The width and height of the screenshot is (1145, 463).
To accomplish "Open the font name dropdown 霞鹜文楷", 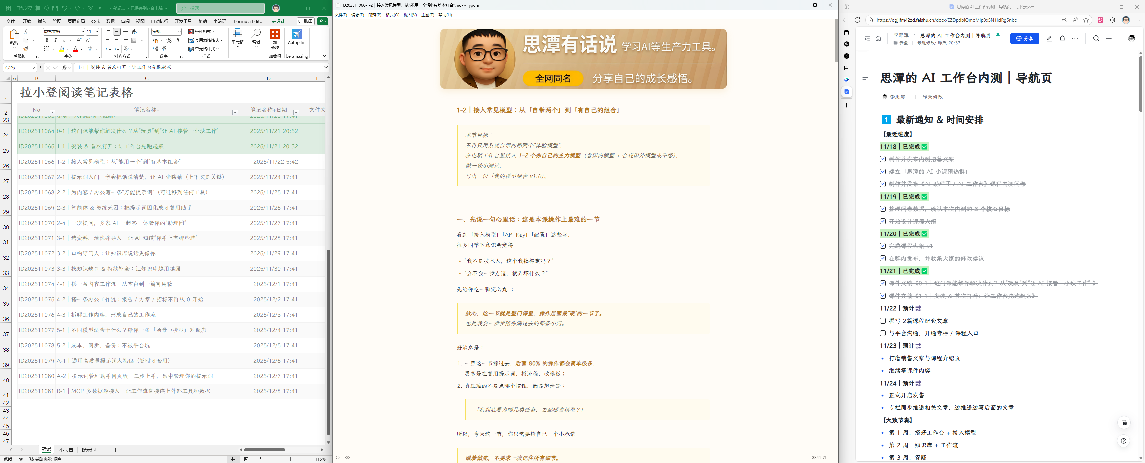I will 82,32.
